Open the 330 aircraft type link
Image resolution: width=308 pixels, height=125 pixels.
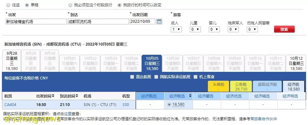pyautogui.click(x=126, y=105)
